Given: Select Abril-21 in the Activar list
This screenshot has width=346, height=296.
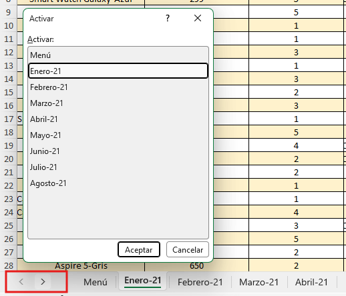Looking at the screenshot, I should pyautogui.click(x=118, y=119).
